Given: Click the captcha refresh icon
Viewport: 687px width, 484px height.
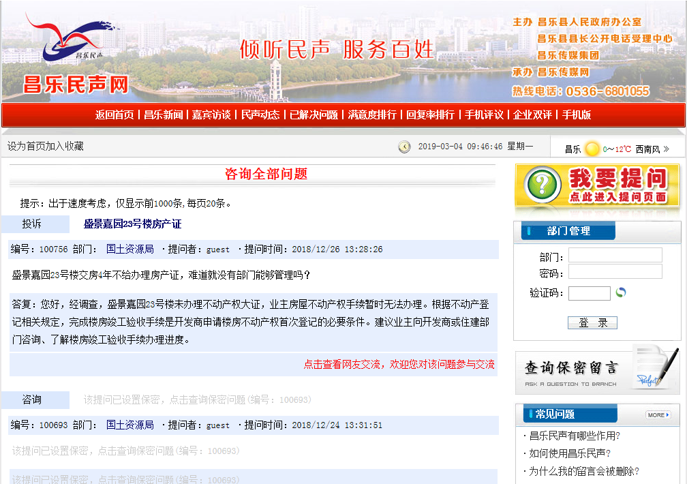Looking at the screenshot, I should point(620,292).
